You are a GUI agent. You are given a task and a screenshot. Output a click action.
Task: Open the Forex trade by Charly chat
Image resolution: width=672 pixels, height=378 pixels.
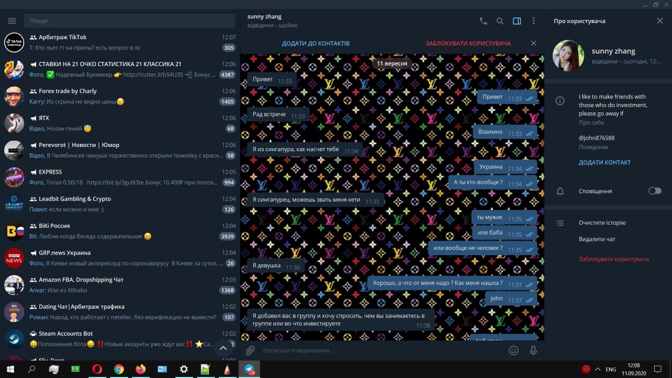pos(120,96)
